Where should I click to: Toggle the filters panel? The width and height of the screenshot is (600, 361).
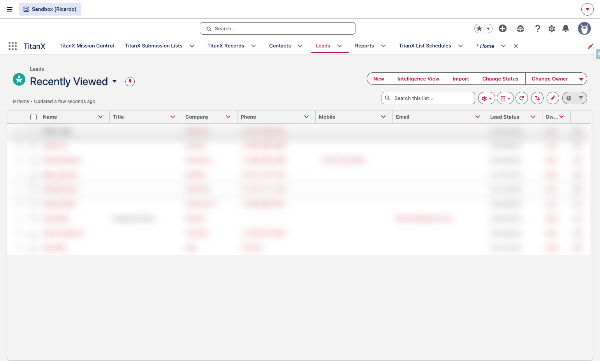point(581,98)
